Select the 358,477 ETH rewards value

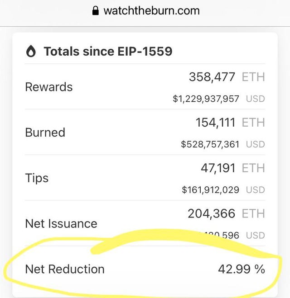(x=227, y=77)
